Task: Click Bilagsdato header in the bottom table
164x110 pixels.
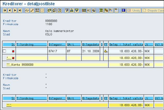Action: 91,98
